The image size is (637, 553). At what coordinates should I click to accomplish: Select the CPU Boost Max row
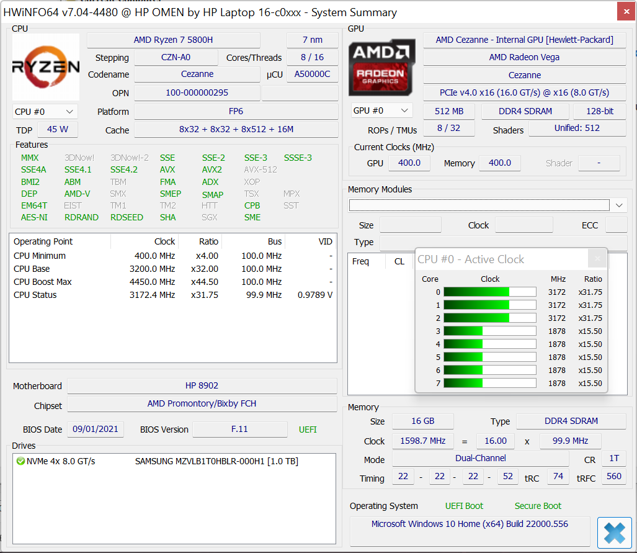coord(173,282)
